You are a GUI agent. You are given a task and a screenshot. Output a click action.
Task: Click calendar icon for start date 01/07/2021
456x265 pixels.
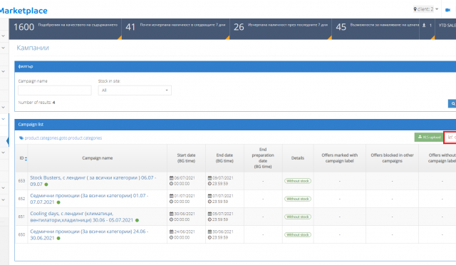[171, 196]
